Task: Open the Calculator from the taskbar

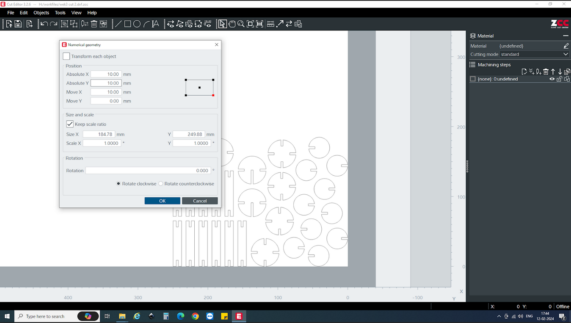Action: coord(166,316)
